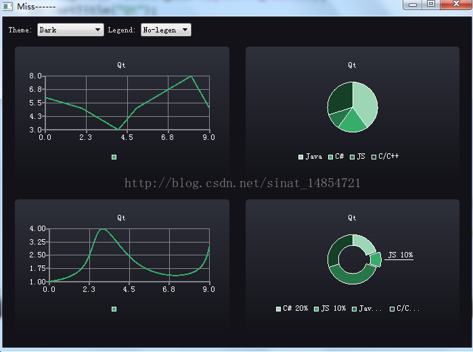
Task: Click the line chart legend marker in the top left chart
Action: pyautogui.click(x=114, y=157)
